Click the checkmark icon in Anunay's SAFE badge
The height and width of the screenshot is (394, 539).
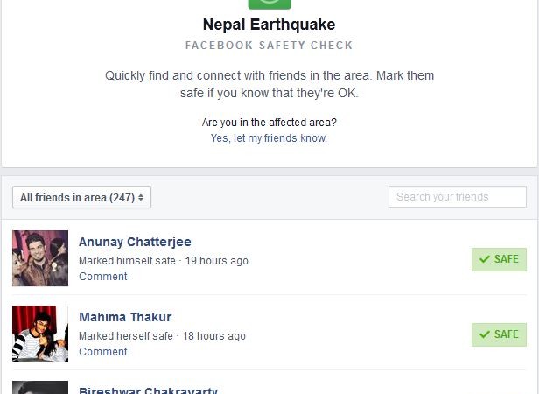point(484,259)
